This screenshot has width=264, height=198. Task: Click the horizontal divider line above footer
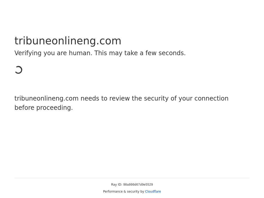(132, 178)
